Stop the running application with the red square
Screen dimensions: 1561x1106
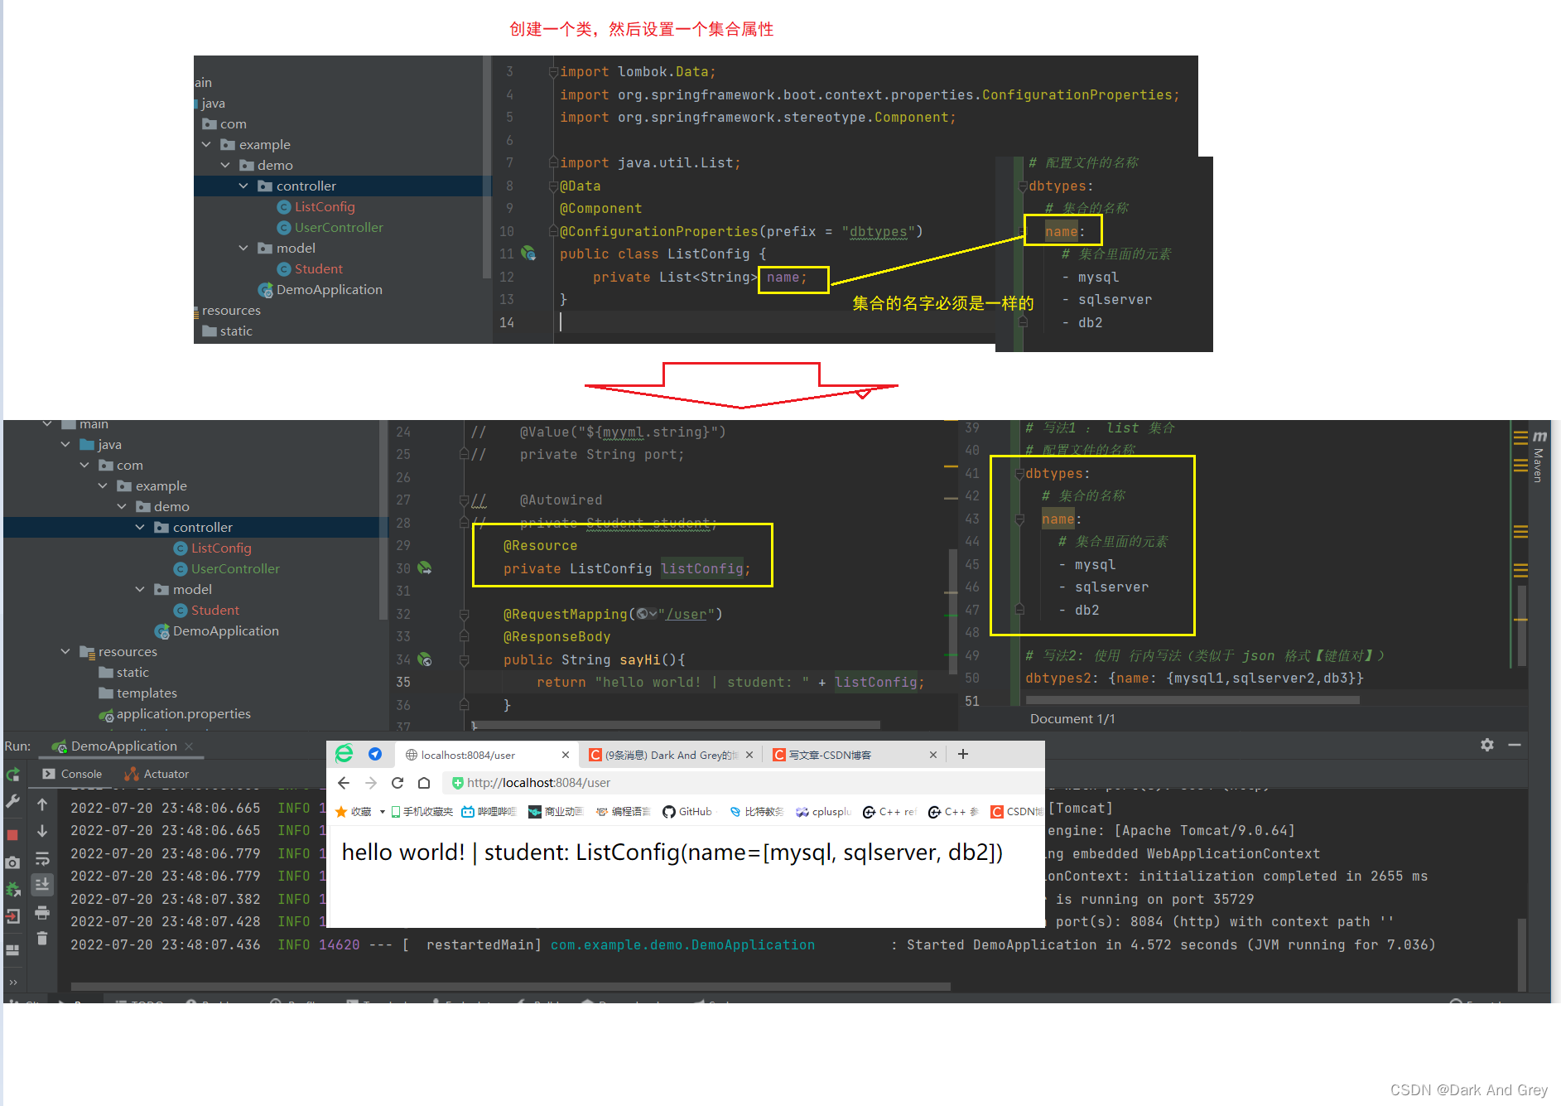(x=12, y=834)
